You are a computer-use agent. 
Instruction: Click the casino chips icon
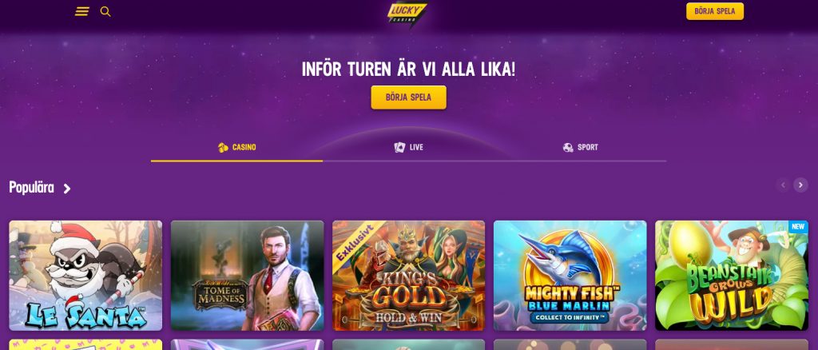click(224, 148)
